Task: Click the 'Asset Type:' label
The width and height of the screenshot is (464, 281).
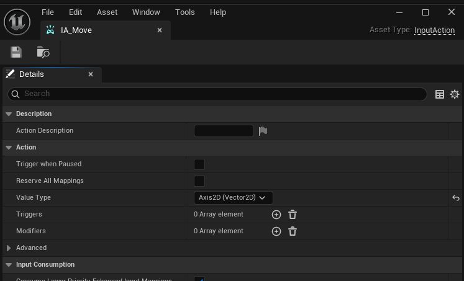Action: [390, 30]
